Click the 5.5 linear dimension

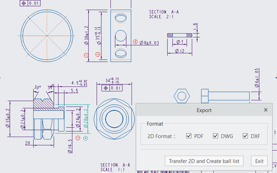tap(74, 91)
